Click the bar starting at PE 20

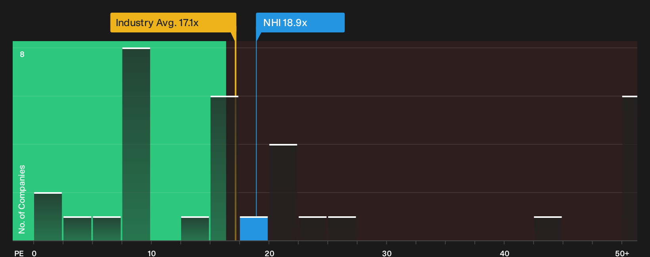[x=283, y=193]
